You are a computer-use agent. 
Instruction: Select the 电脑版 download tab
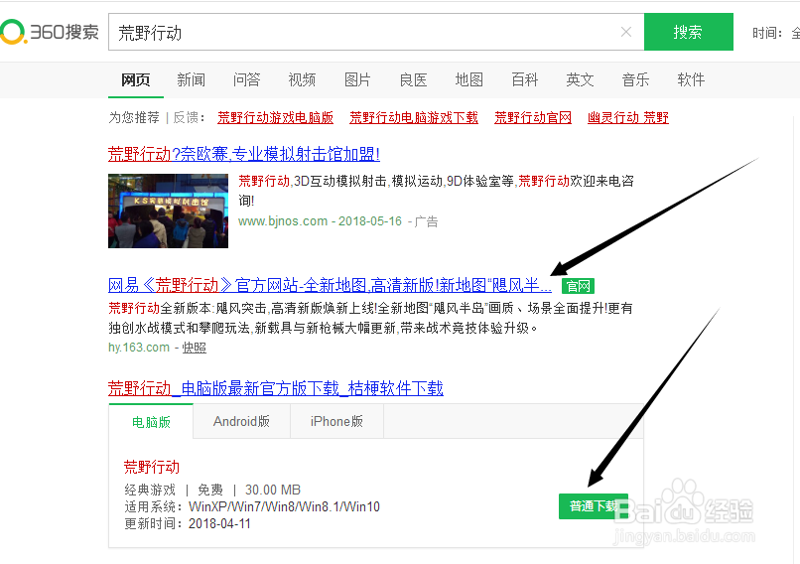tap(151, 422)
